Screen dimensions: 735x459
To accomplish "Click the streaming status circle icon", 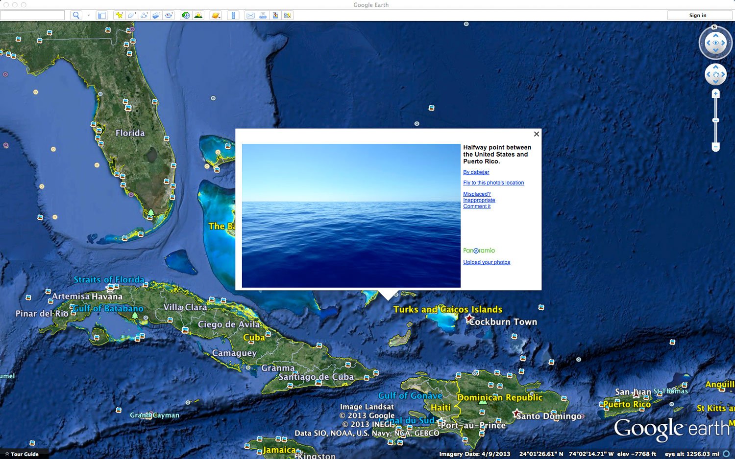I will (x=726, y=454).
